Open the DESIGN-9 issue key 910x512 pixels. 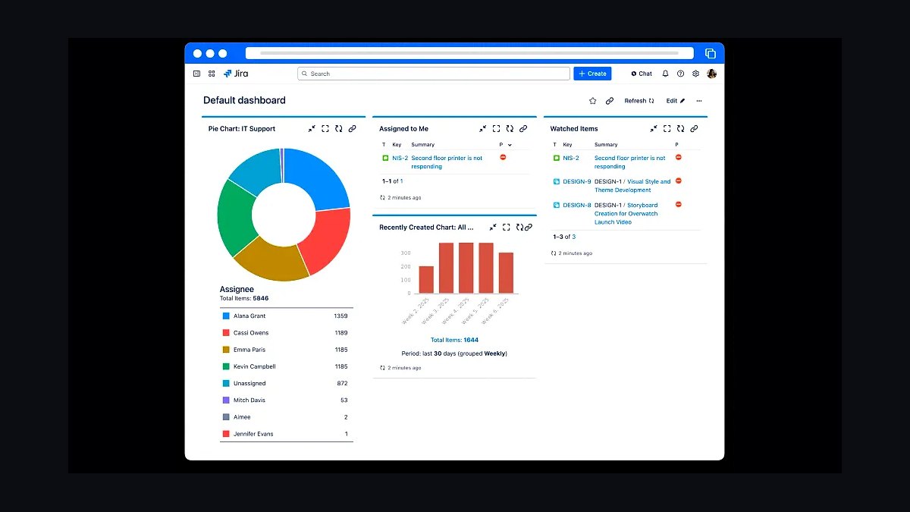click(x=577, y=181)
